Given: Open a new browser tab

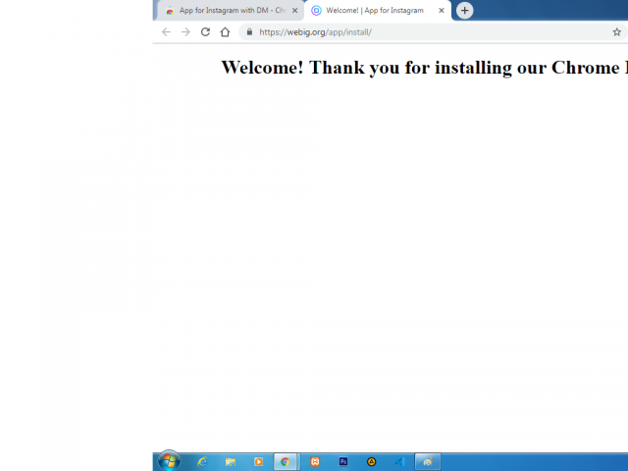Looking at the screenshot, I should click(464, 11).
